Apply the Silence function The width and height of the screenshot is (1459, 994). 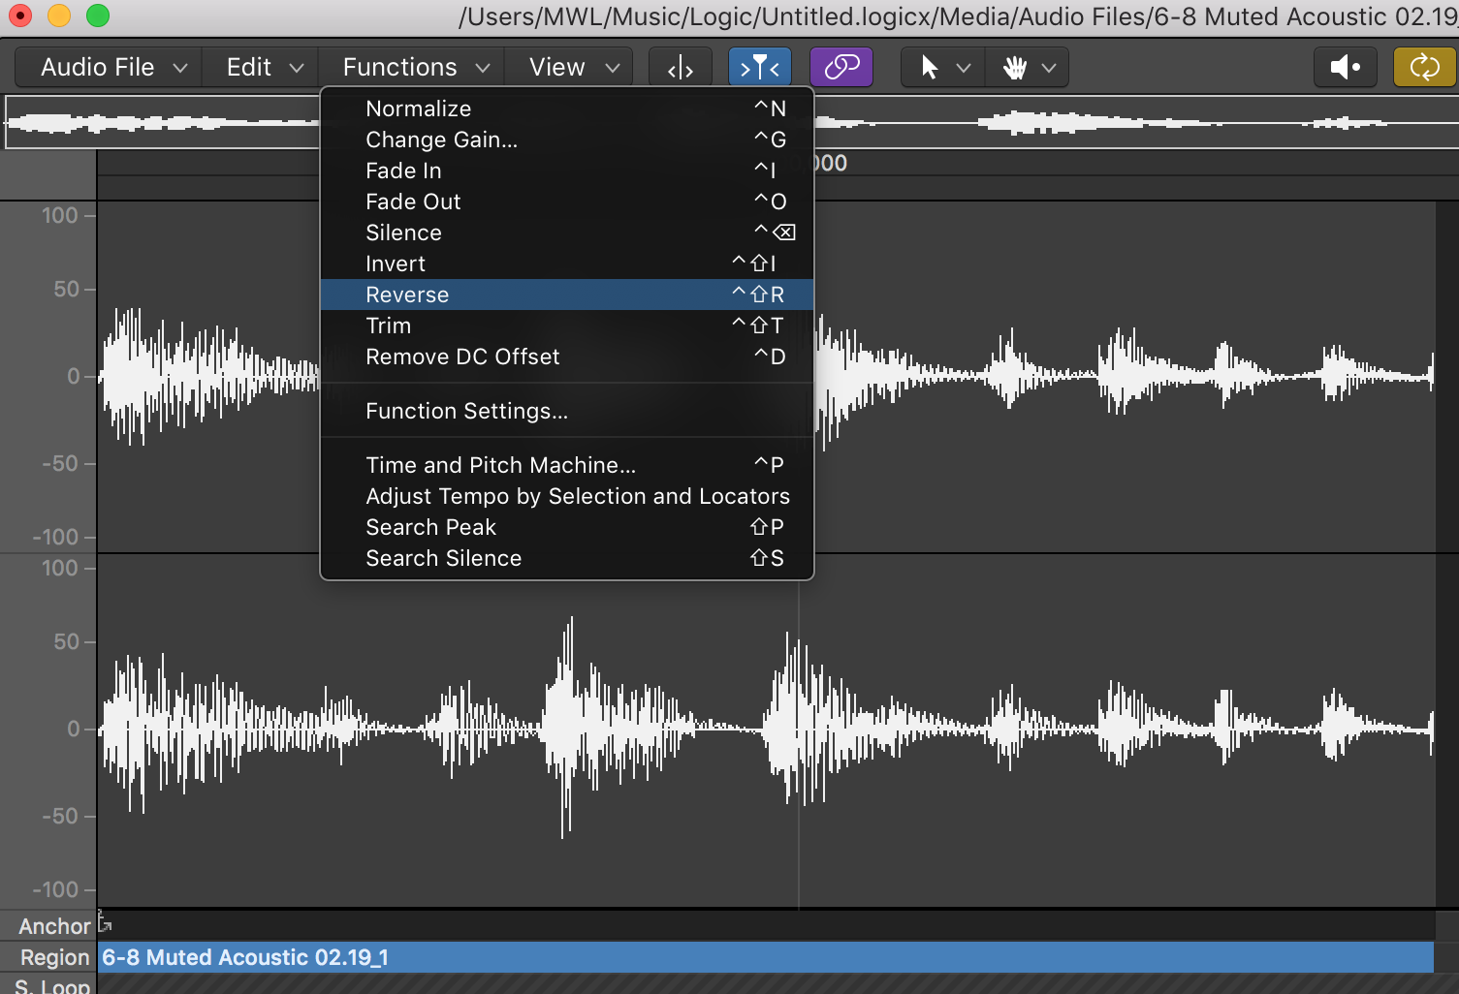[567, 233]
